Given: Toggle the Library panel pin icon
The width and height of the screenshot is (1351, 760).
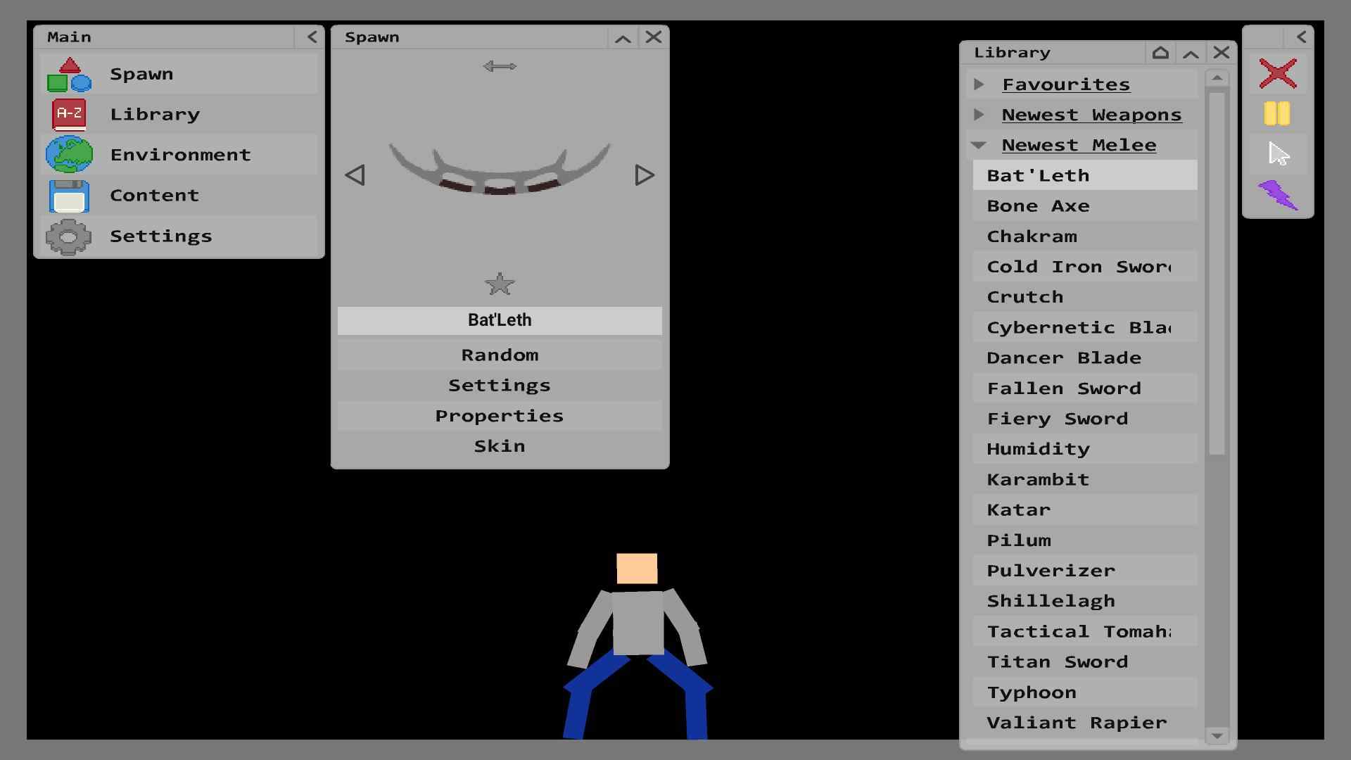Looking at the screenshot, I should [x=1161, y=52].
